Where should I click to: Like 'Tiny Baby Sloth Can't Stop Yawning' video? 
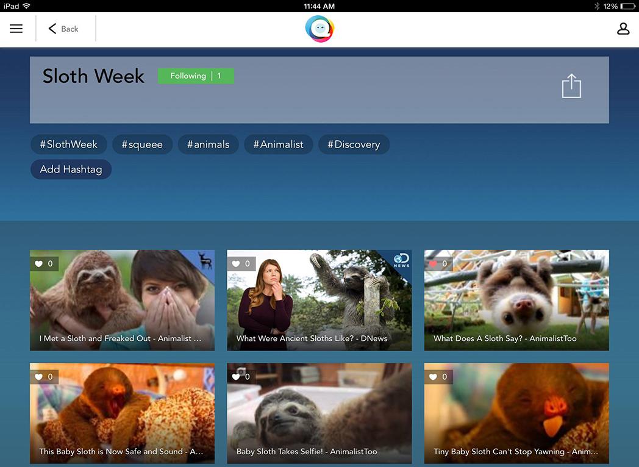pos(438,377)
